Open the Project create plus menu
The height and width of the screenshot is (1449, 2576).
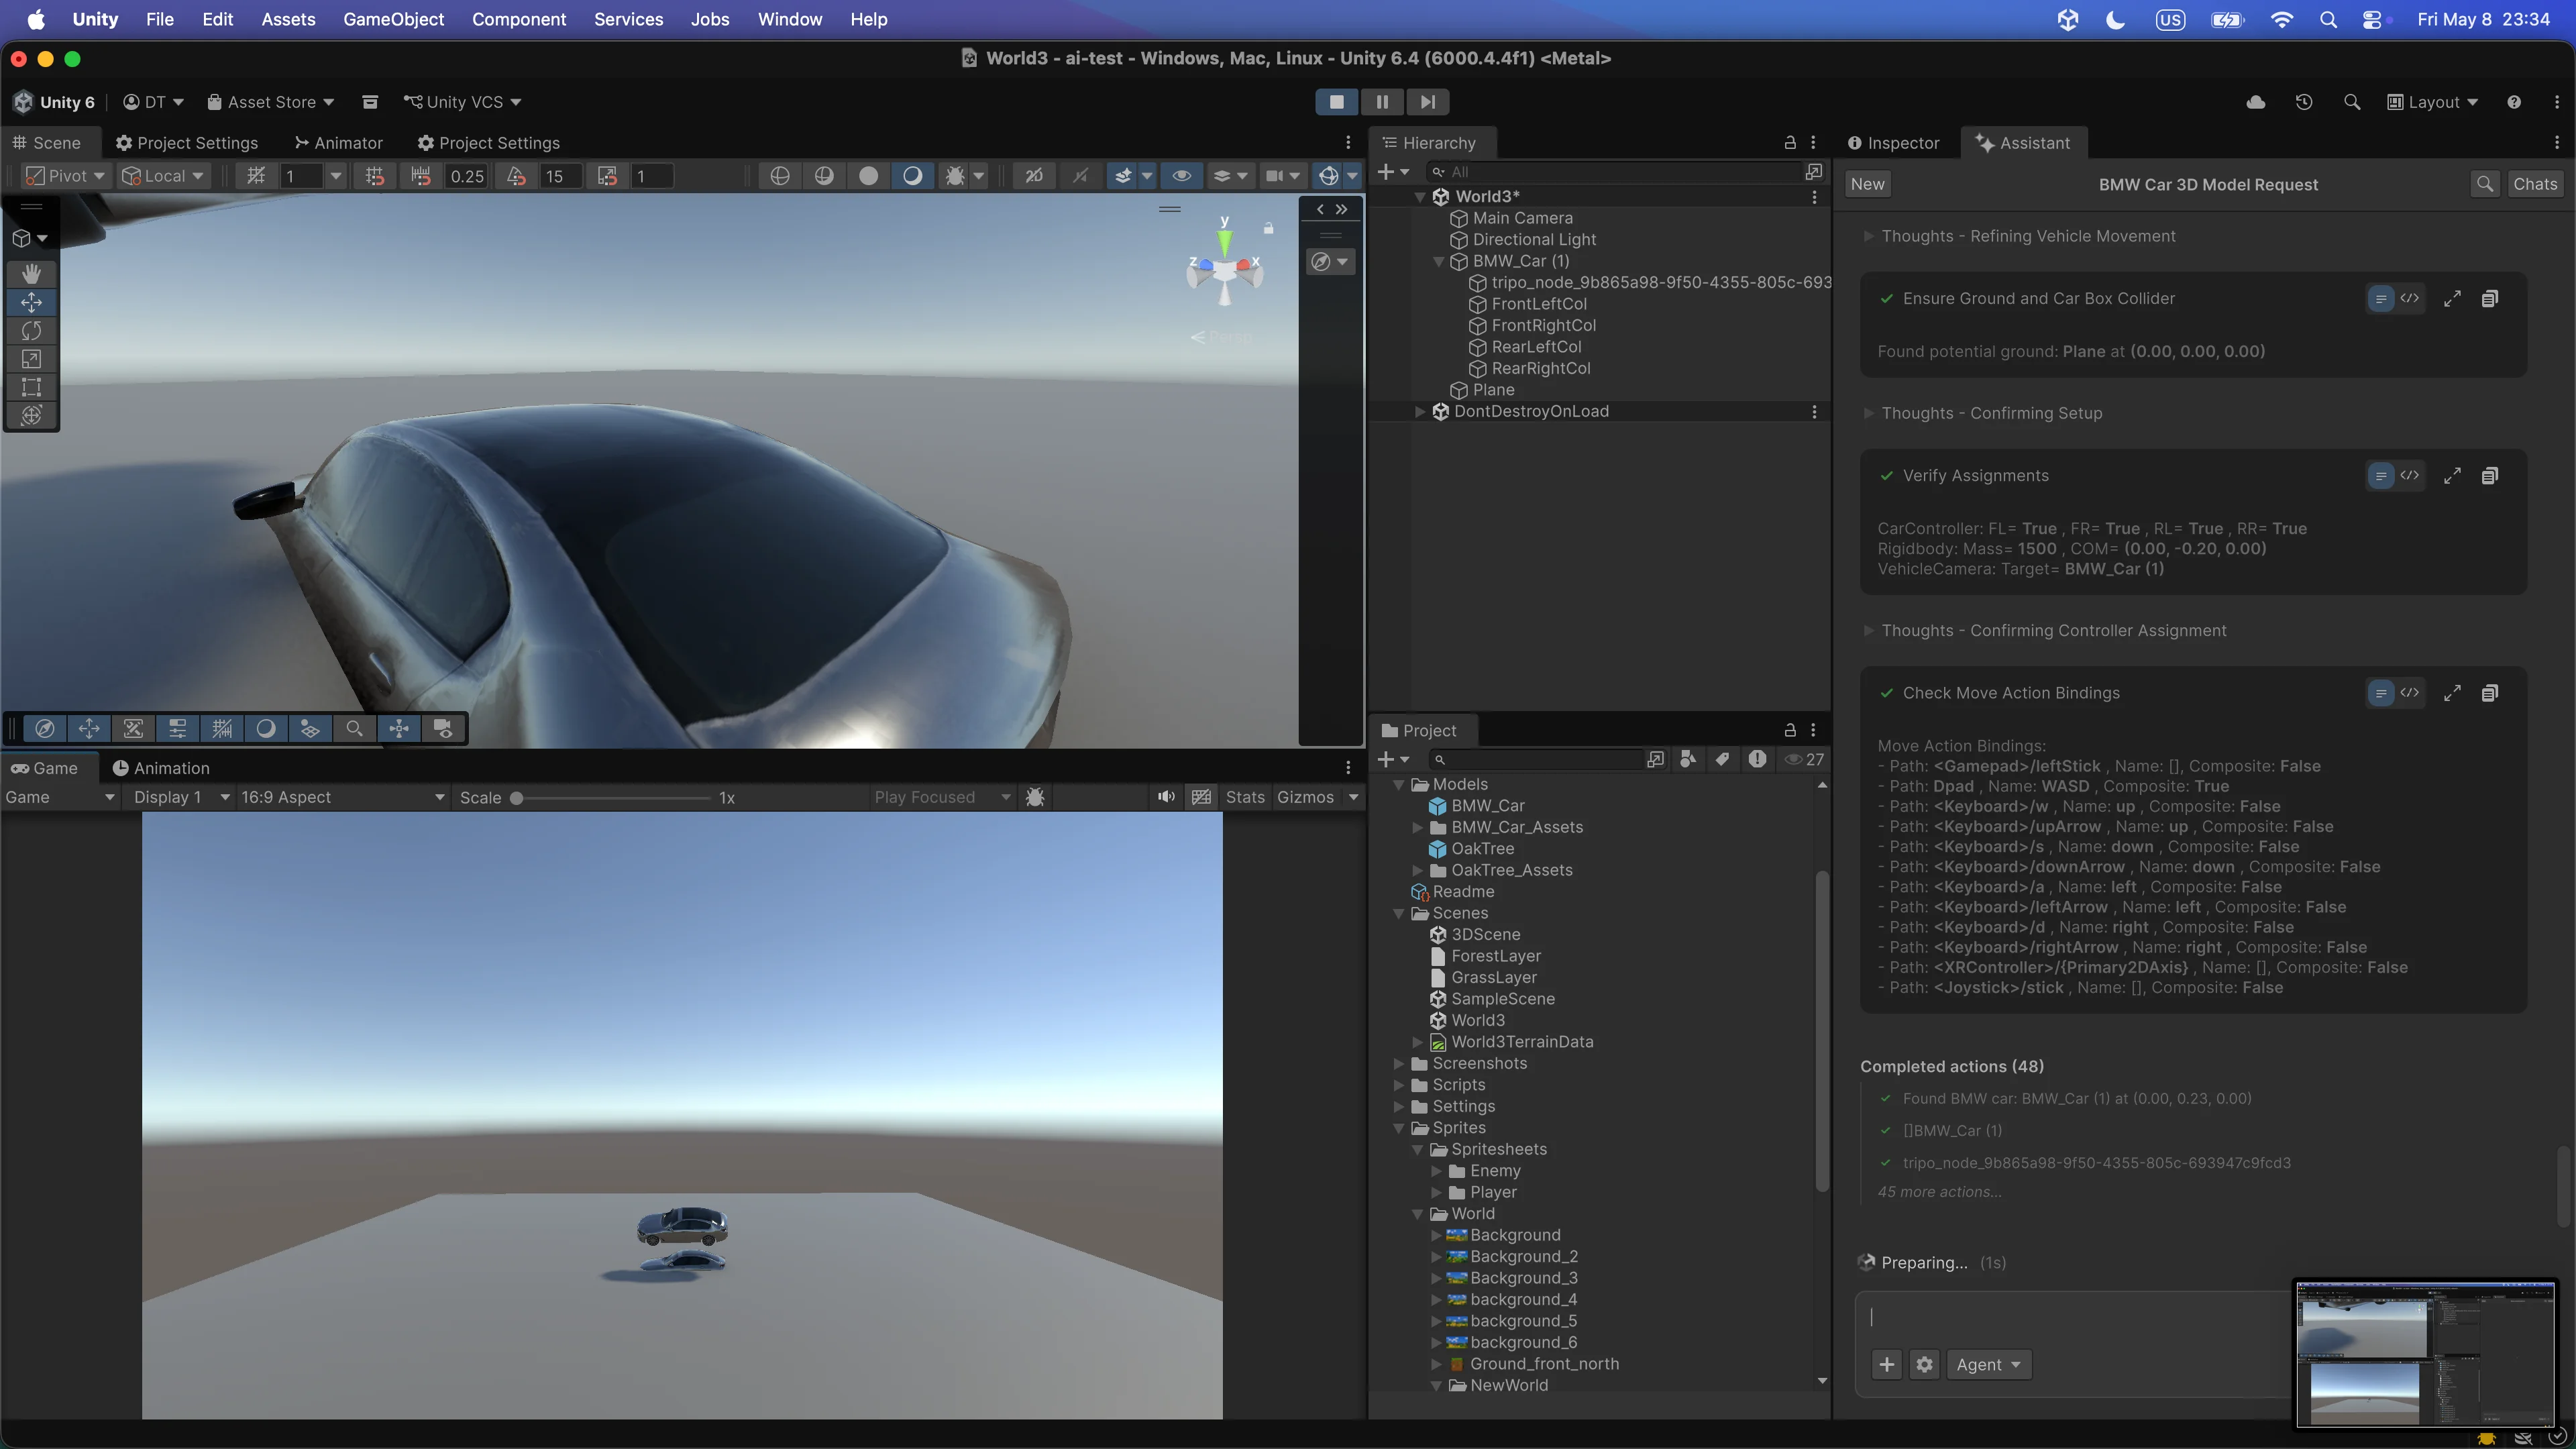point(1393,759)
